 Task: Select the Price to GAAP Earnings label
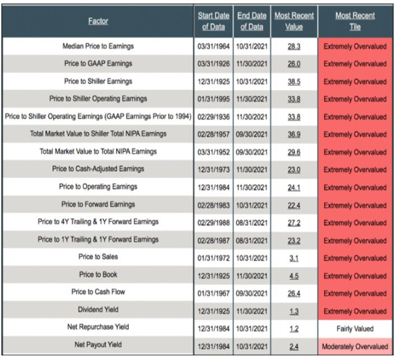pos(98,63)
